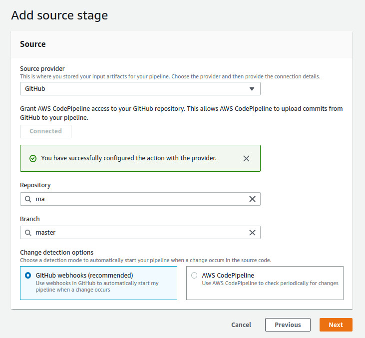The height and width of the screenshot is (338, 365).
Task: Click the 'Branch' field label
Action: (x=30, y=219)
